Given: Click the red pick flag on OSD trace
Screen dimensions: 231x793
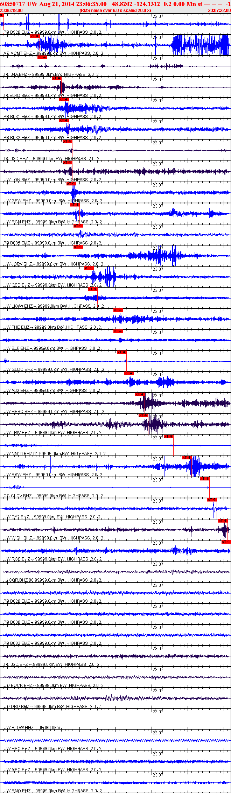Looking at the screenshot, I should click(x=89, y=268).
